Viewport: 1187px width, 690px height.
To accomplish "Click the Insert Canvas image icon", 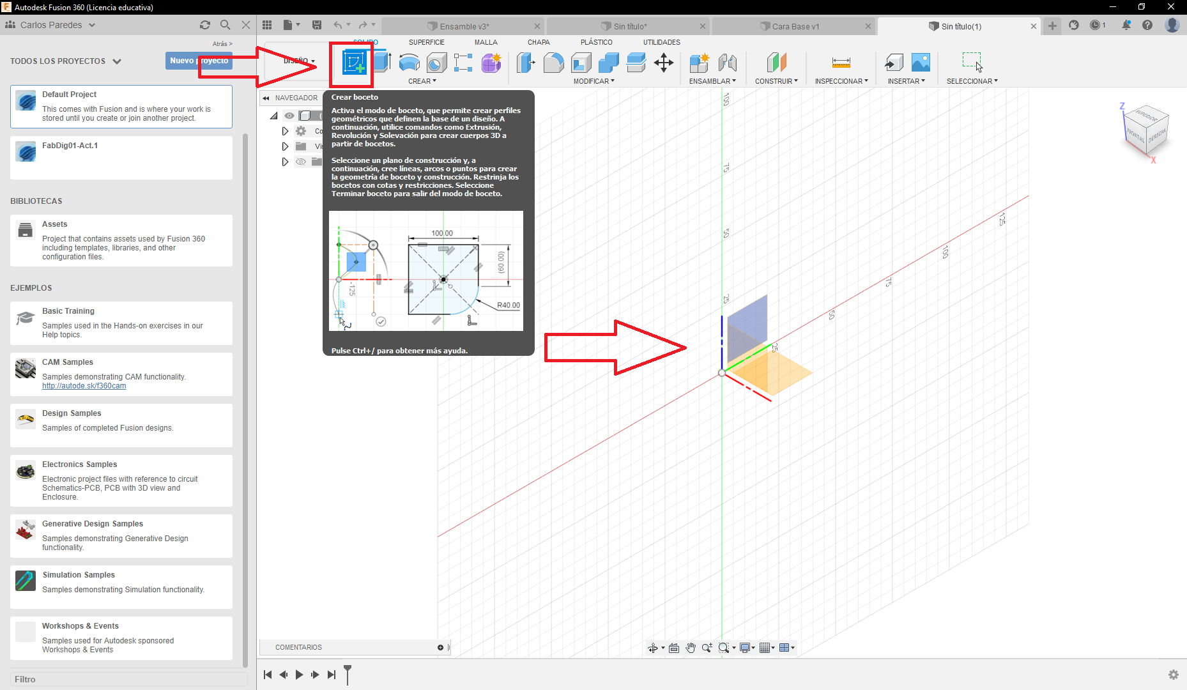I will [921, 63].
